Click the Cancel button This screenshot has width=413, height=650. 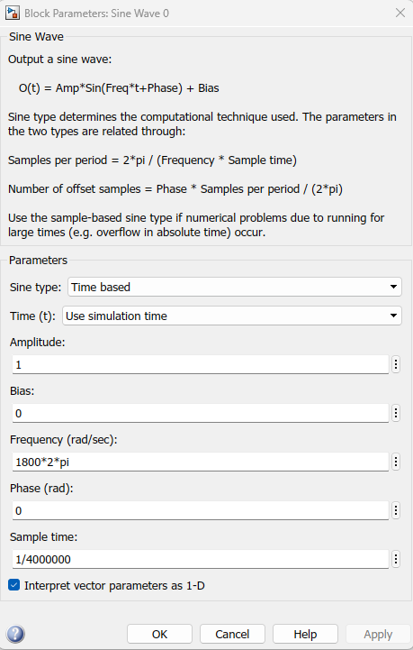[232, 635]
